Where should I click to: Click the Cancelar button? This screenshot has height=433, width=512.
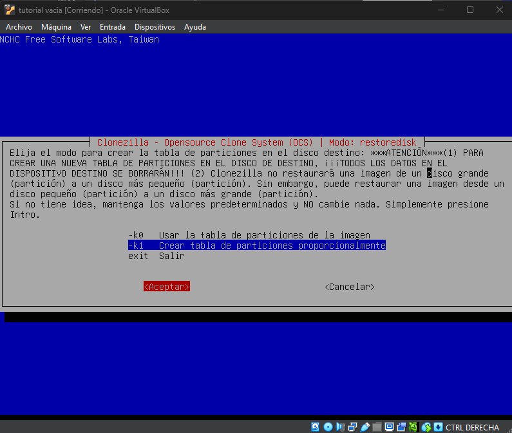click(350, 287)
